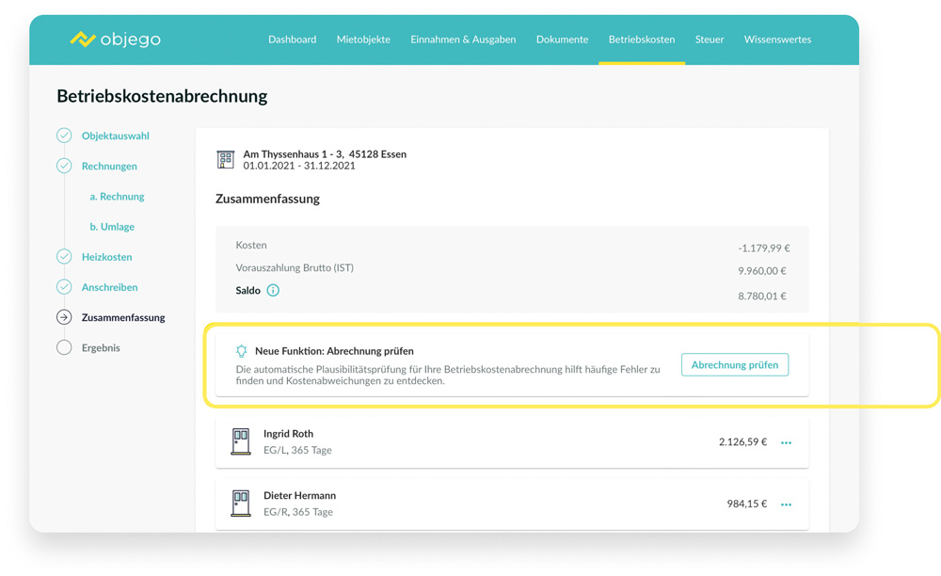The image size is (941, 576).
Task: Select the Ingrid Roth tenant row
Action: click(470, 442)
